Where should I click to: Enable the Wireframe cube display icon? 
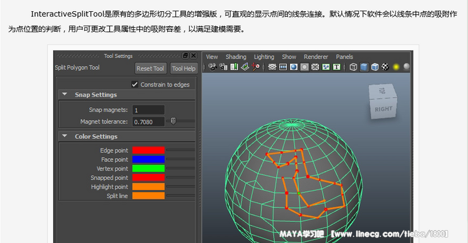pyautogui.click(x=353, y=67)
